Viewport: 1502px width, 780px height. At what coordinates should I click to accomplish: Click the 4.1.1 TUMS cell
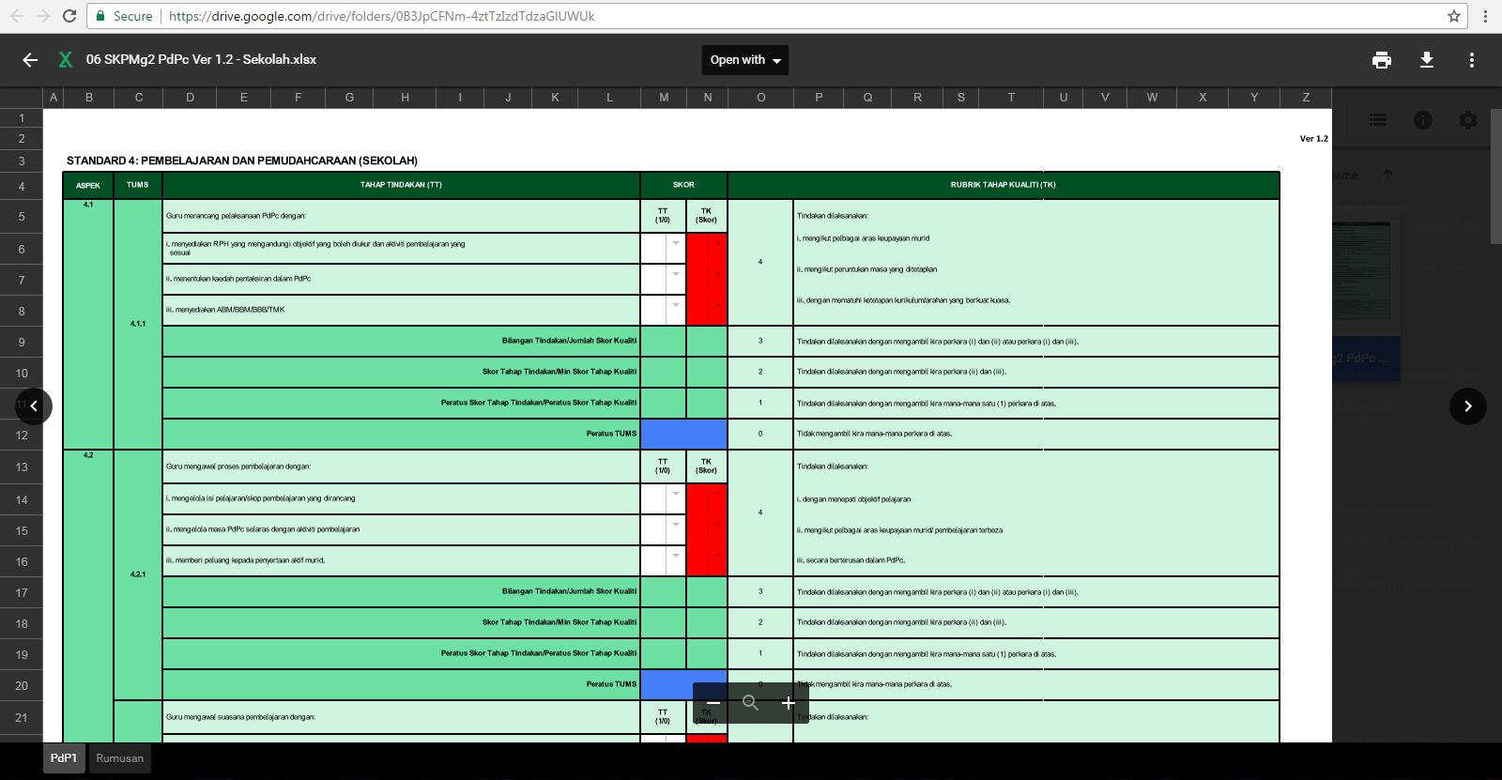tap(138, 324)
